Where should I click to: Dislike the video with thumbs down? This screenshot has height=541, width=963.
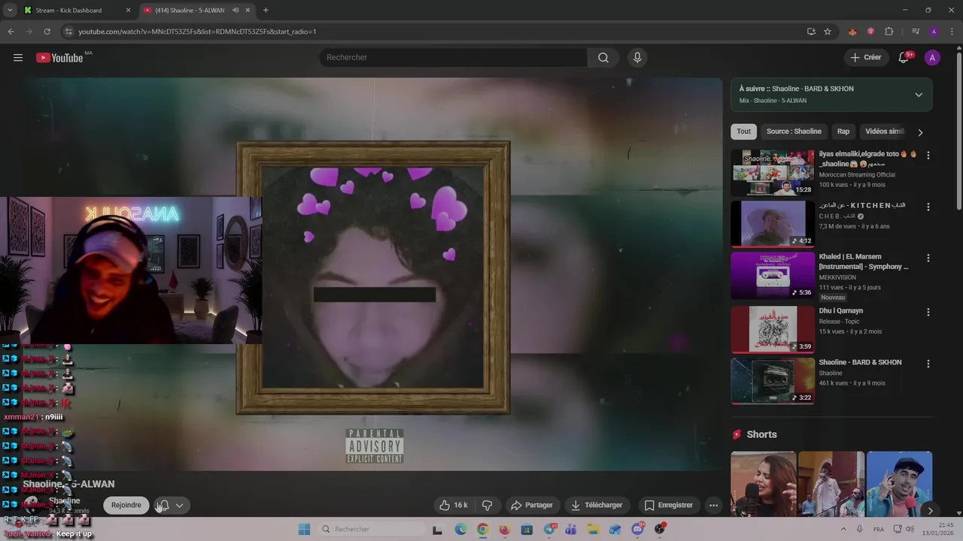pyautogui.click(x=487, y=505)
